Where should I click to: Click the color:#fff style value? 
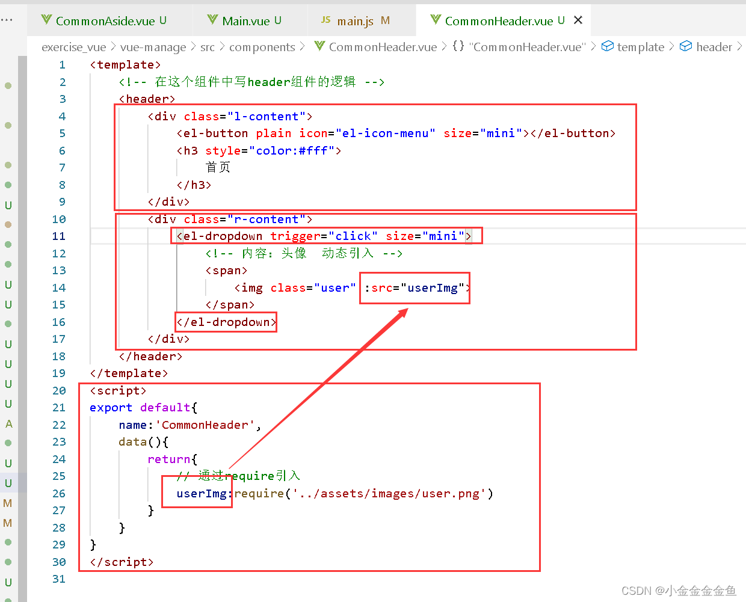click(x=291, y=151)
